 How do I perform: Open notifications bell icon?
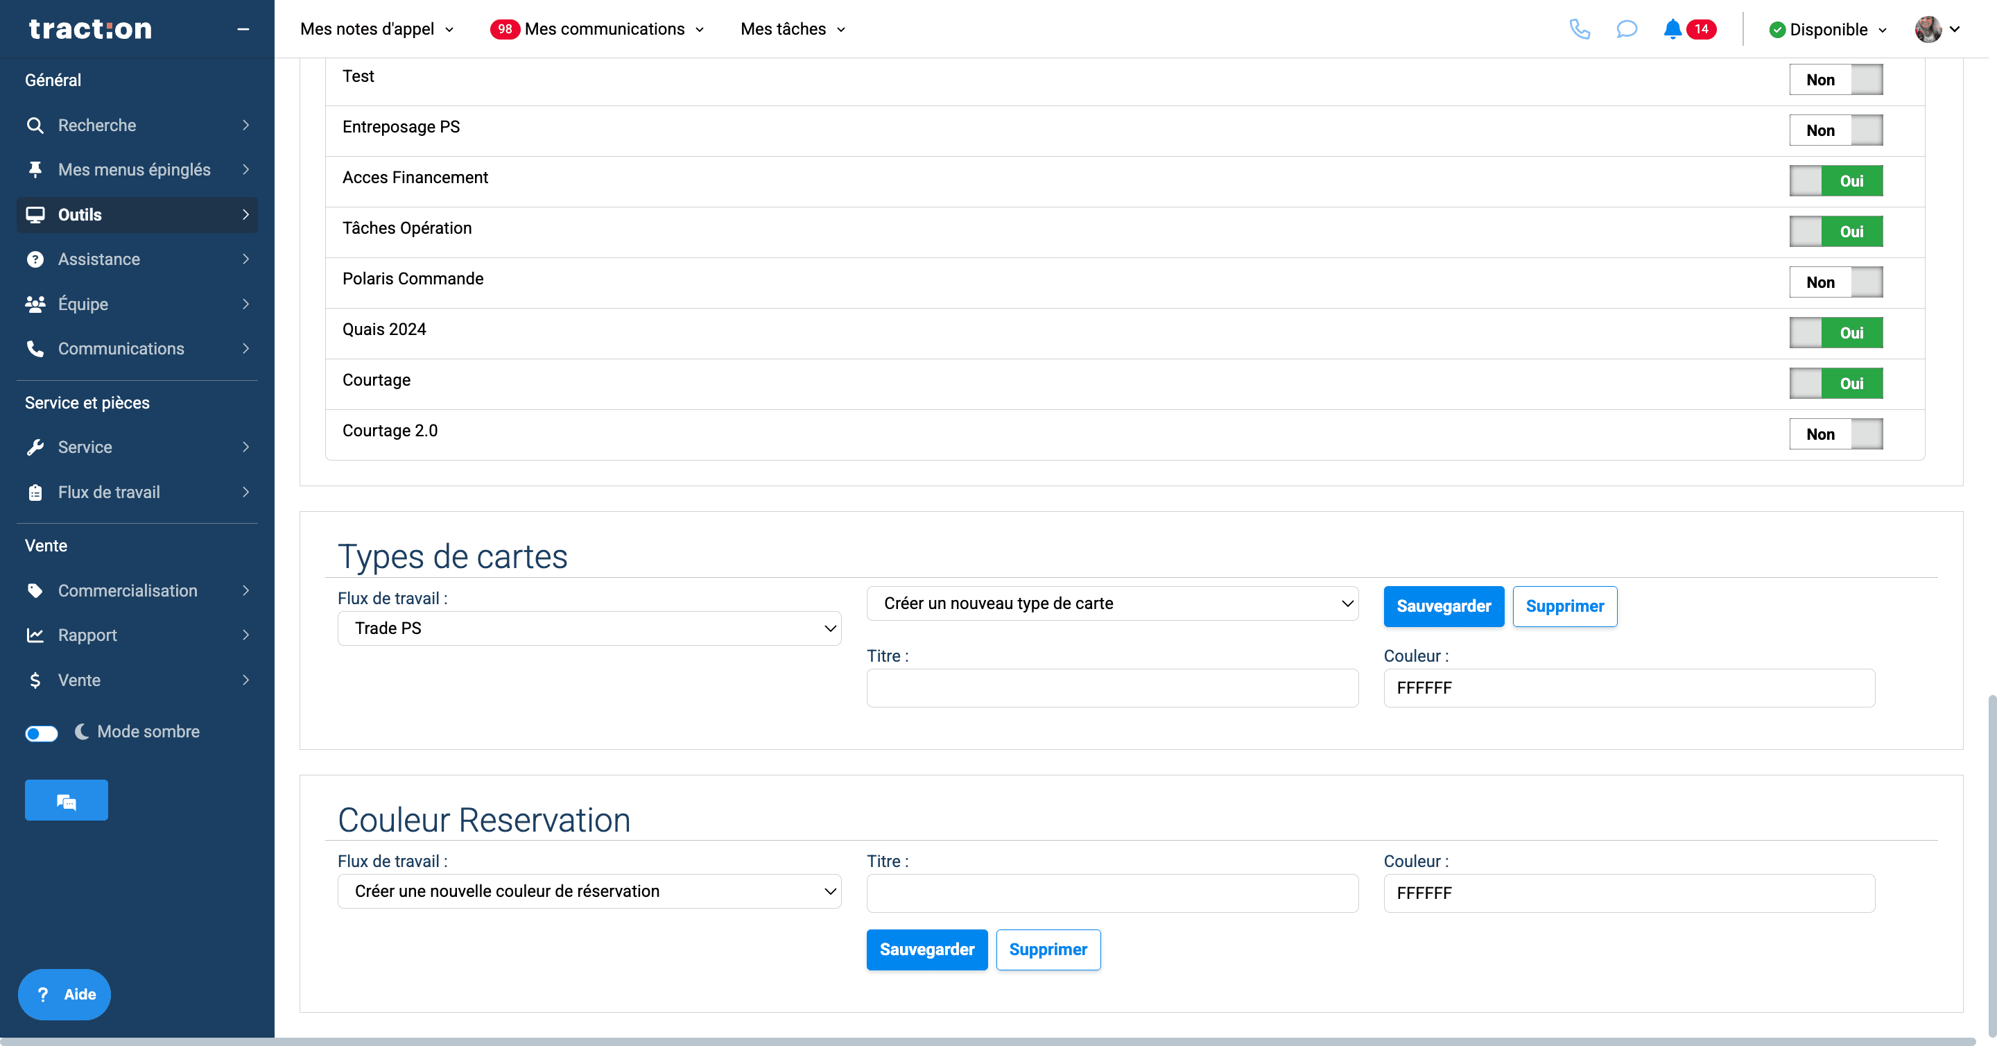(1672, 29)
